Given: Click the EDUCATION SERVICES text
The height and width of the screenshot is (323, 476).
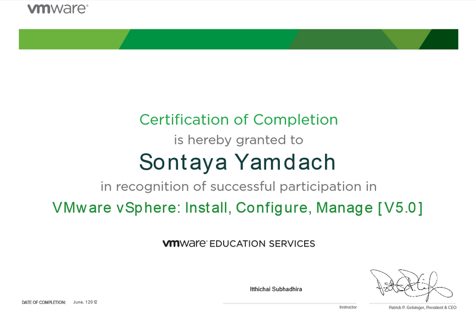Looking at the screenshot, I should coord(262,244).
